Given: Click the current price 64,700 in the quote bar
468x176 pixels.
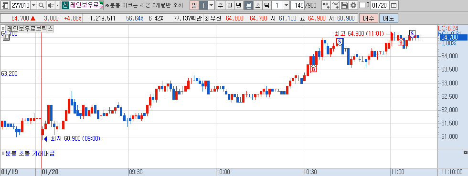Looking at the screenshot, I should (x=20, y=18).
